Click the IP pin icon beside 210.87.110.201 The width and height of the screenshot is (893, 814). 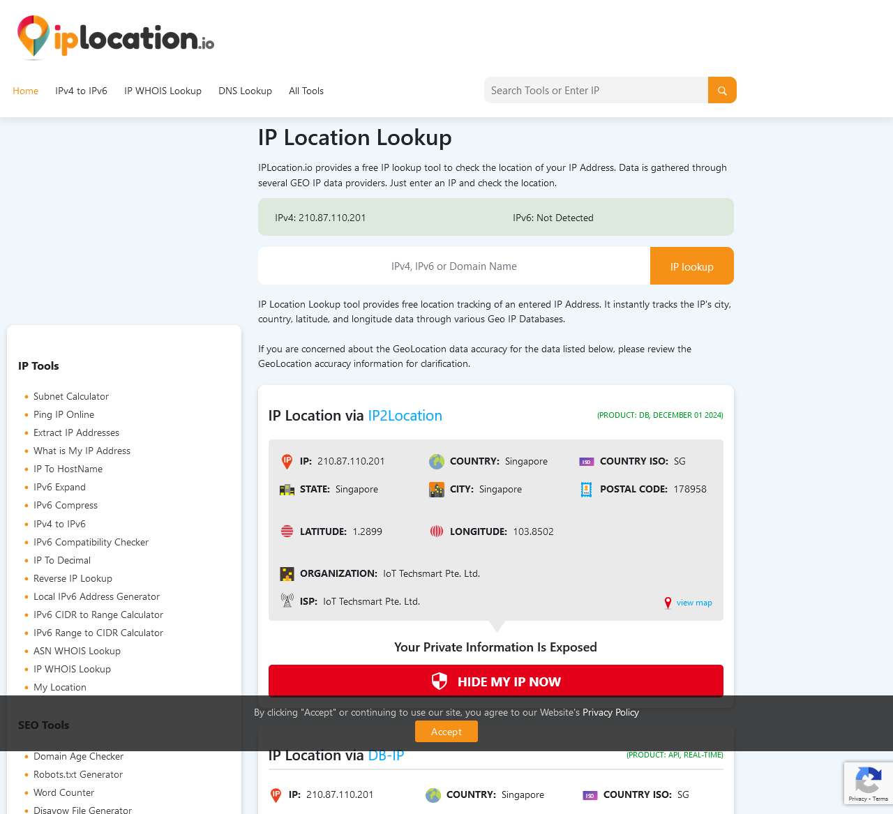click(287, 461)
